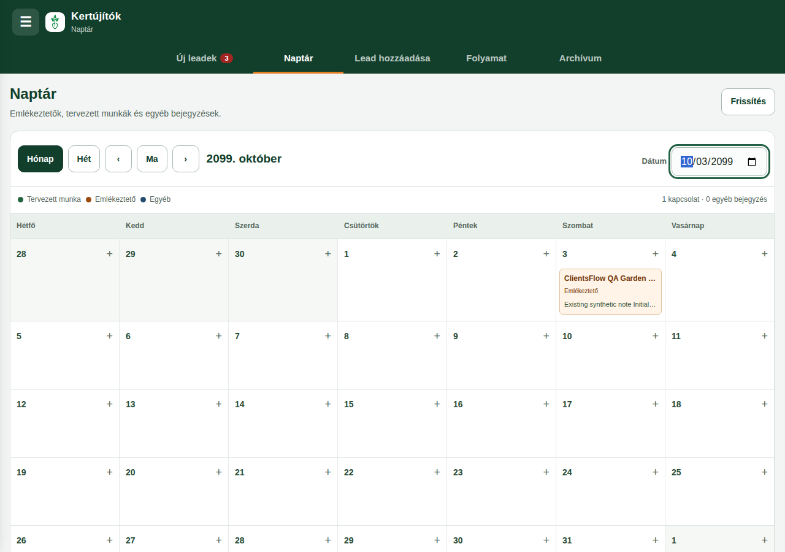The height and width of the screenshot is (552, 785).
Task: Select day number 21 cell
Action: point(283,491)
